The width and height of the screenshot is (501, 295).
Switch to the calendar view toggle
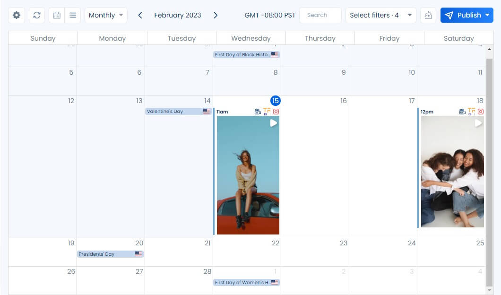pos(57,15)
